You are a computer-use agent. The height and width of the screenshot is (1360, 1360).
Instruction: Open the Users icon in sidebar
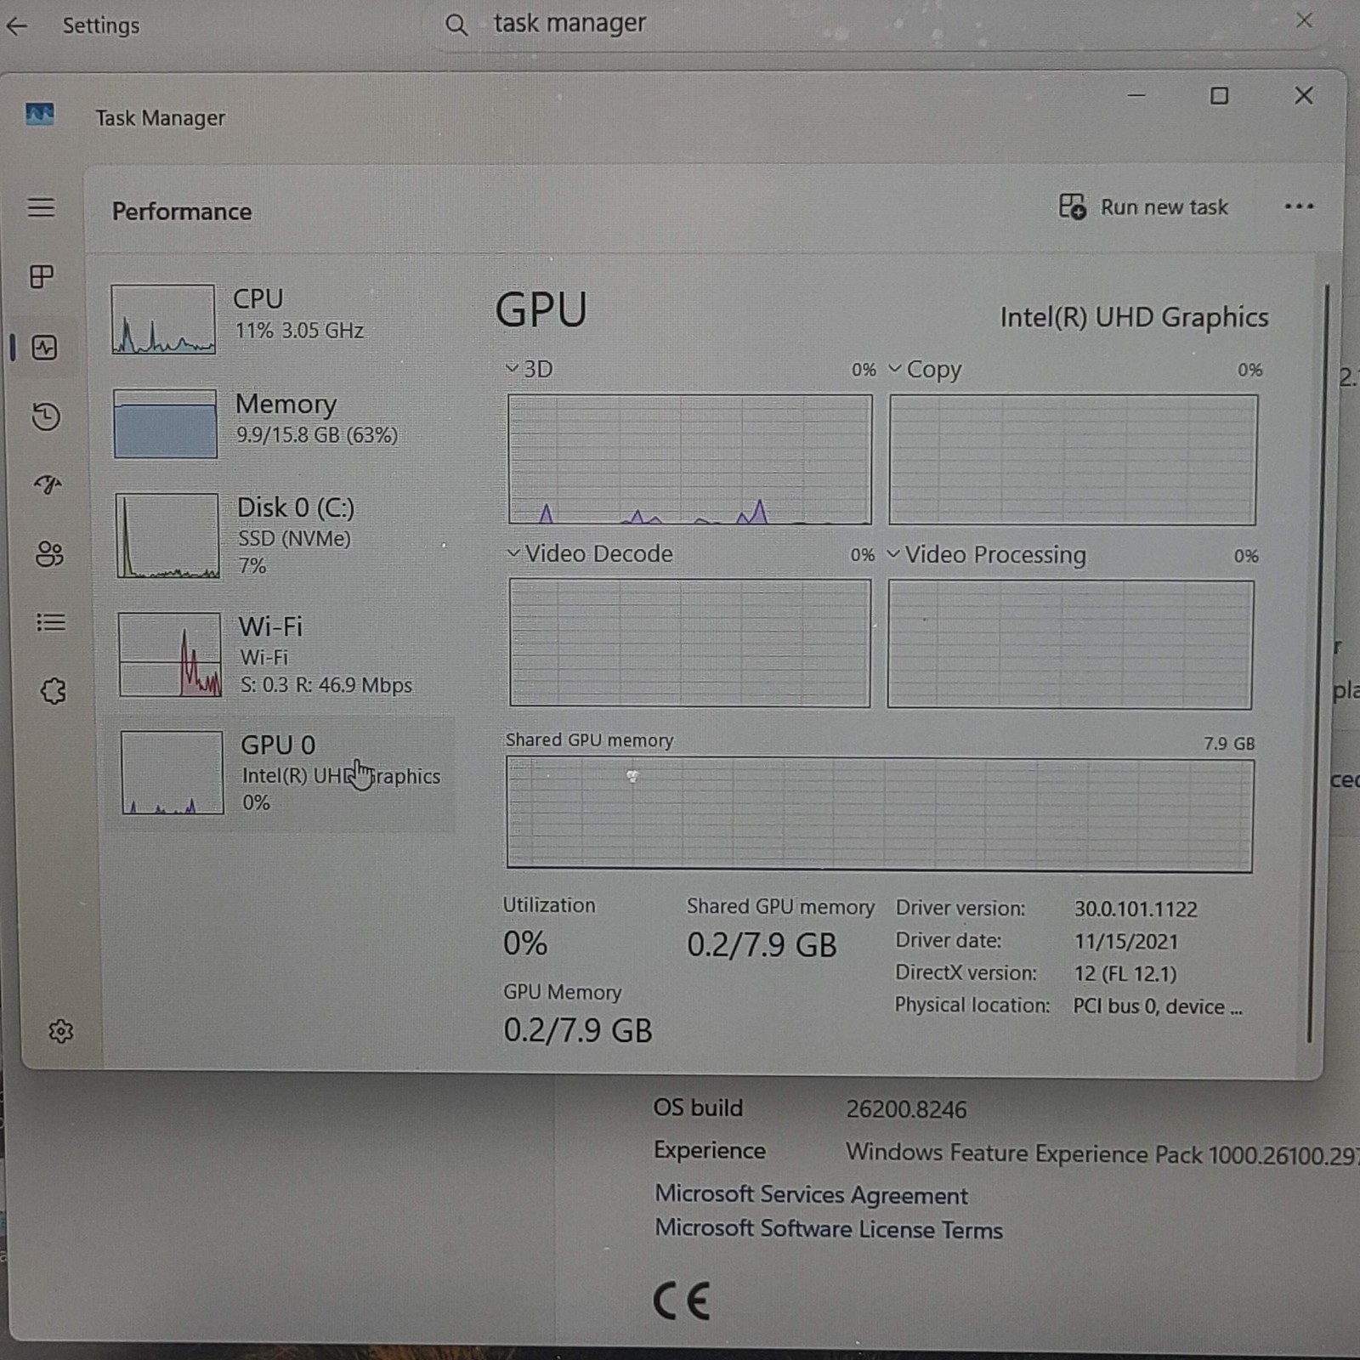[49, 554]
